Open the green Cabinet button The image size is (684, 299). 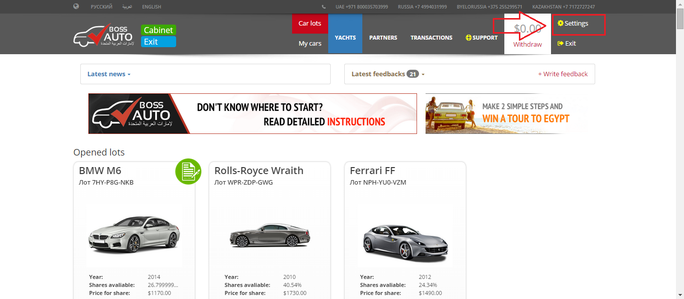pos(159,30)
